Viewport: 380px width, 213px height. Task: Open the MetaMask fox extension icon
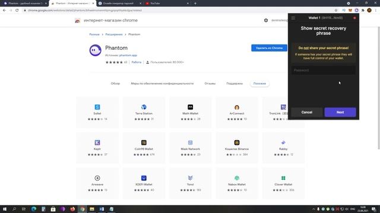coord(350,11)
